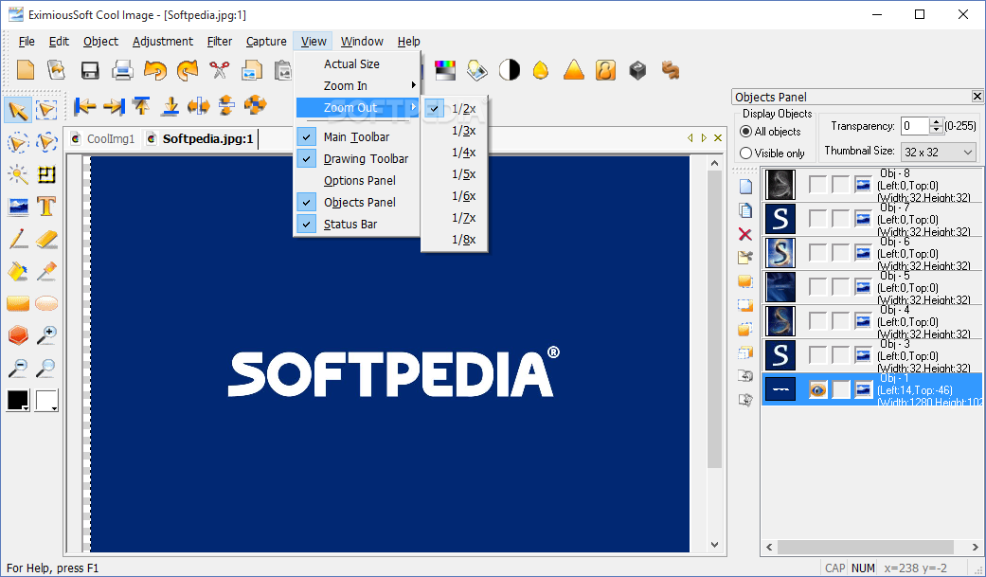Select the Text tool with T icon
986x577 pixels.
pyautogui.click(x=46, y=207)
